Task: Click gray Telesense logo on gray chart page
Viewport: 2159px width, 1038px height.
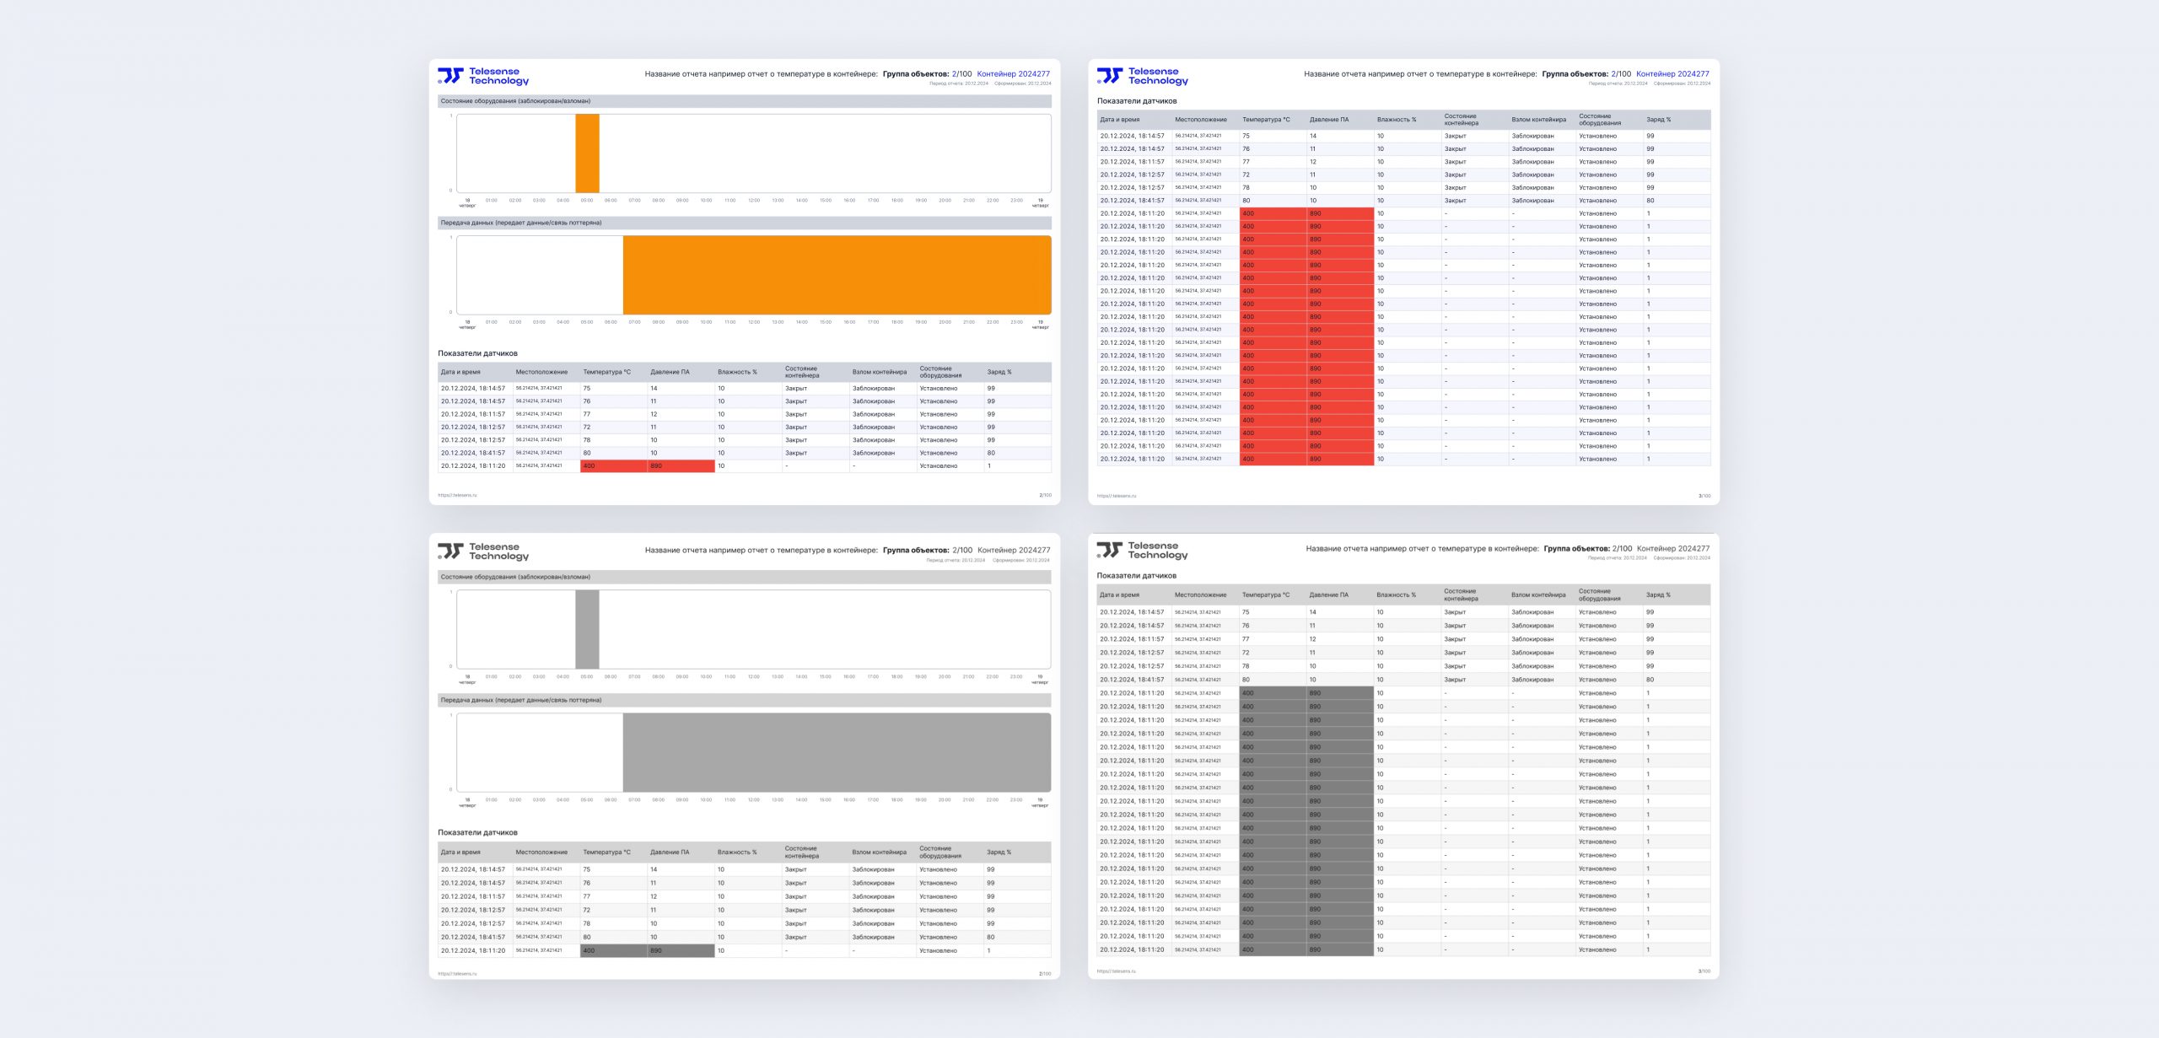Action: pos(483,551)
